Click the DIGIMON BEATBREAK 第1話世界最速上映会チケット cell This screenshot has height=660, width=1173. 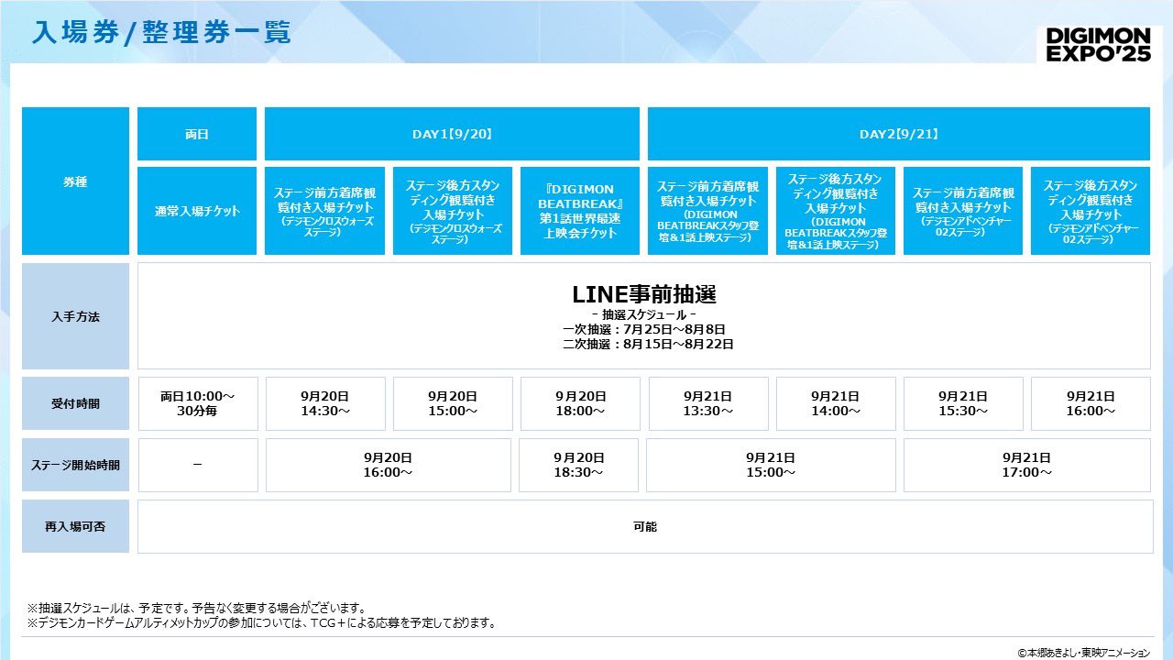pyautogui.click(x=580, y=211)
